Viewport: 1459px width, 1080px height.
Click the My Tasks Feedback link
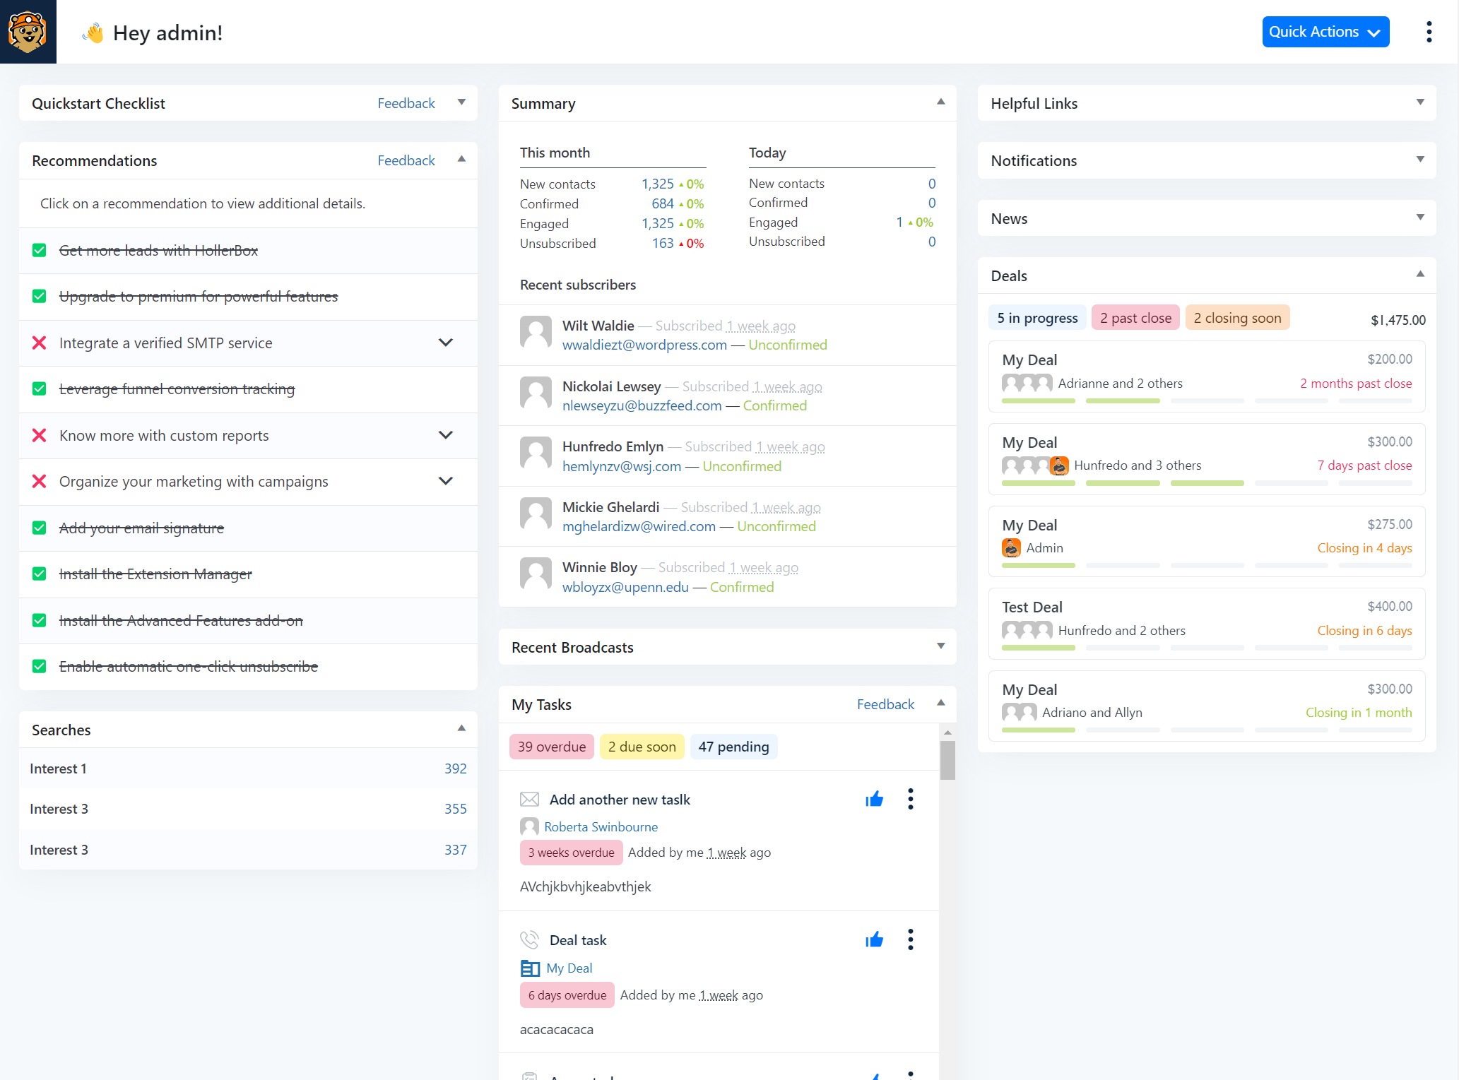pos(886,704)
